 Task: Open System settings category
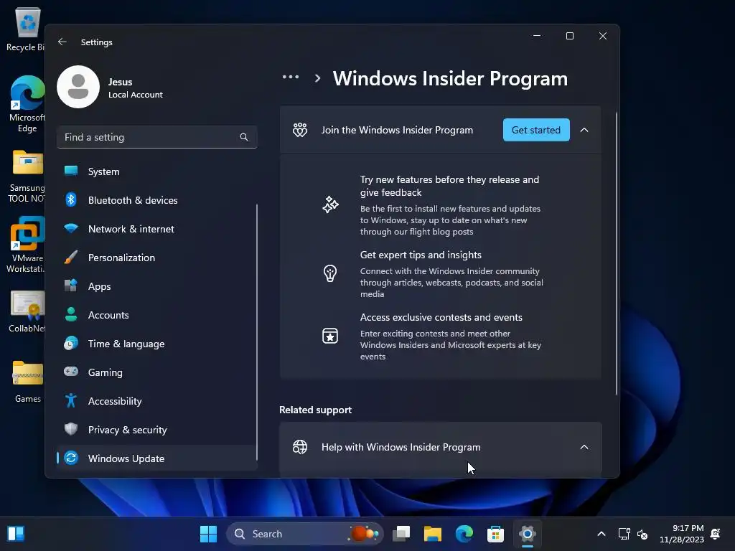click(x=156, y=171)
